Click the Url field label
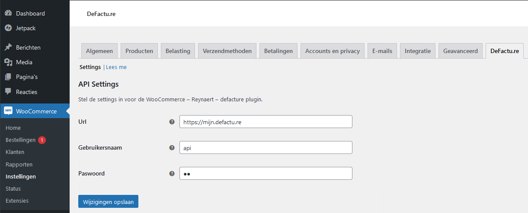 pyautogui.click(x=82, y=122)
